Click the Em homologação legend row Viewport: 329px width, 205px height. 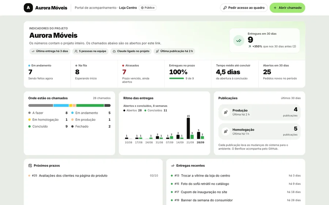(48, 120)
